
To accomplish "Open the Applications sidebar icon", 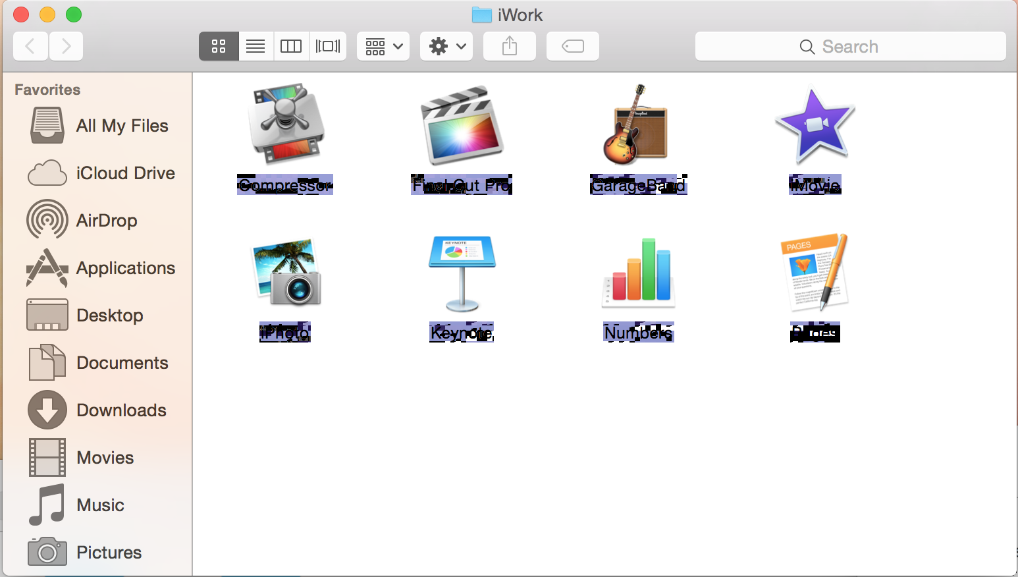I will click(x=47, y=268).
